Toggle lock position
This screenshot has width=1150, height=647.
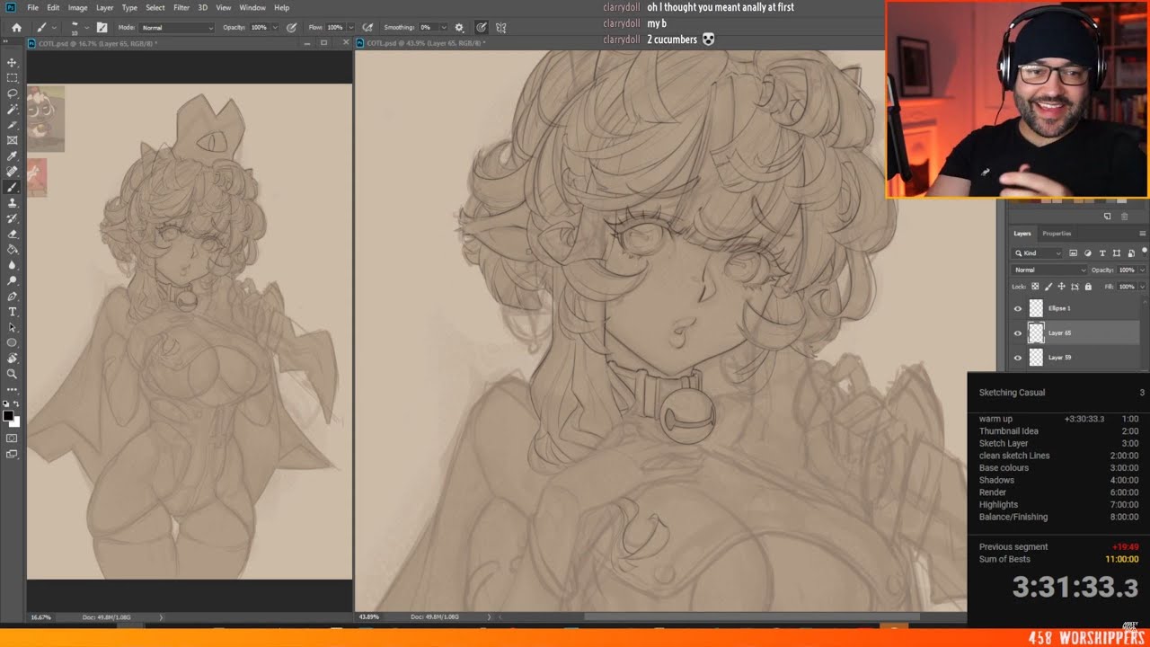(x=1061, y=287)
